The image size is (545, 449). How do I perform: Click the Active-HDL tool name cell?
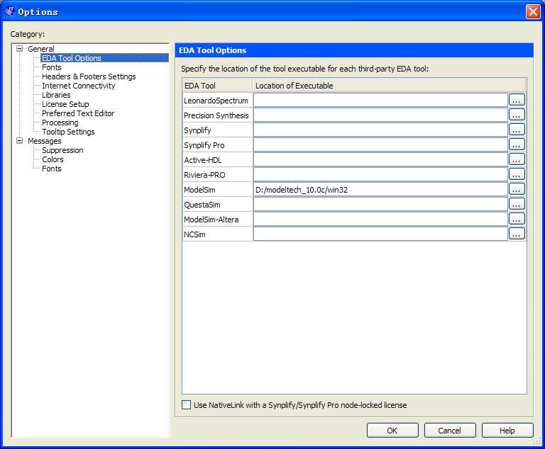218,159
